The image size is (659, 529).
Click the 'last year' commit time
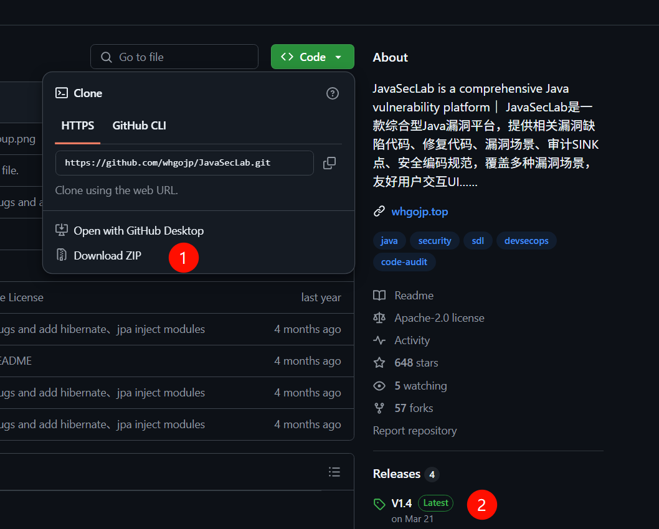coord(321,297)
